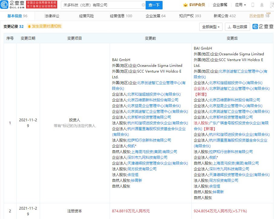Go to the 经营风险 tab
Image resolution: width=274 pixels, height=219 pixels.
(87, 16)
